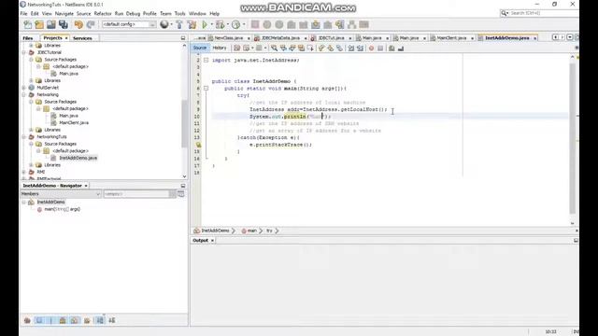Collapse the code fold on line 6
This screenshot has width=598, height=336.
(206, 89)
